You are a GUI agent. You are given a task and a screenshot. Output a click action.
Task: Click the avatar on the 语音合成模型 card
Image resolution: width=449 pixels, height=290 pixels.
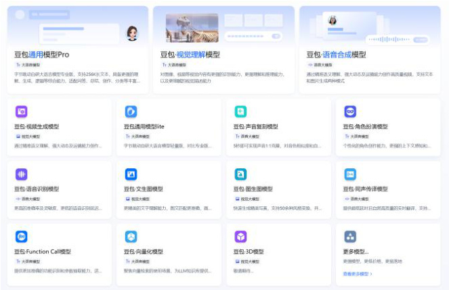pos(333,20)
